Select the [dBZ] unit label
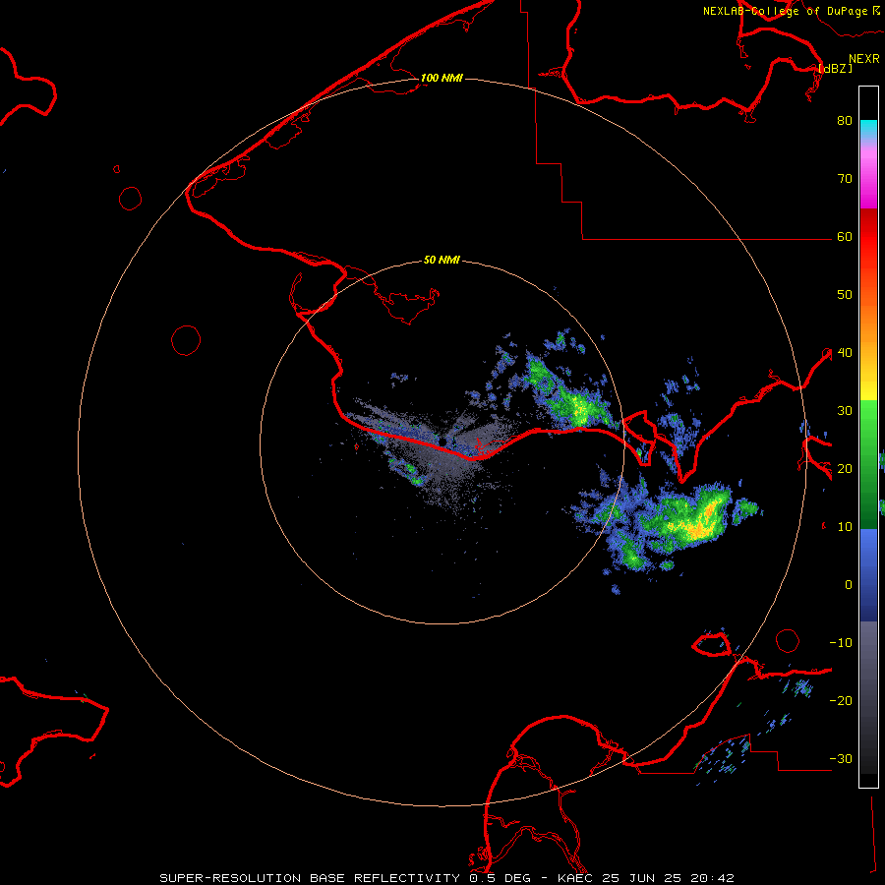The image size is (885, 885). (835, 69)
